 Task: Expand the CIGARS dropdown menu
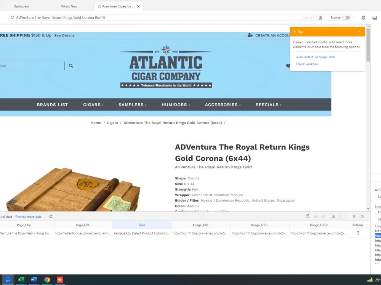(x=93, y=105)
